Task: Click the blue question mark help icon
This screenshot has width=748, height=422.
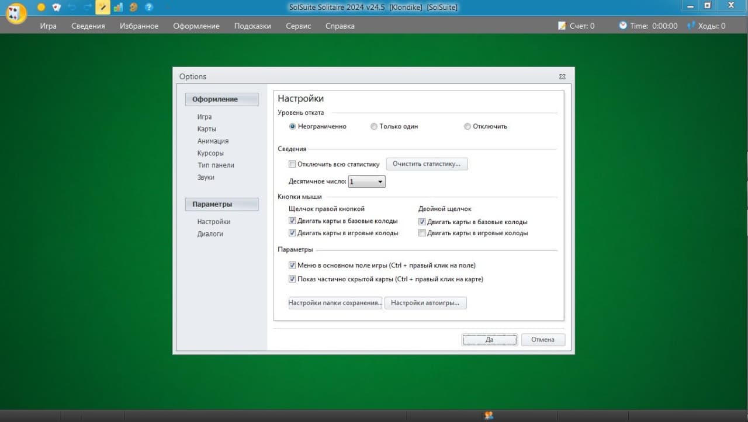Action: 149,8
